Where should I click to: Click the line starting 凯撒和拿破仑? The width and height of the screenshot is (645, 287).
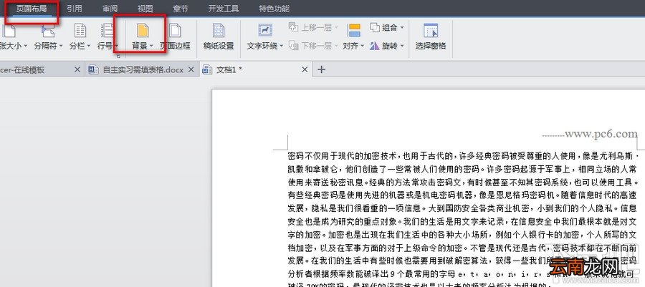463,169
